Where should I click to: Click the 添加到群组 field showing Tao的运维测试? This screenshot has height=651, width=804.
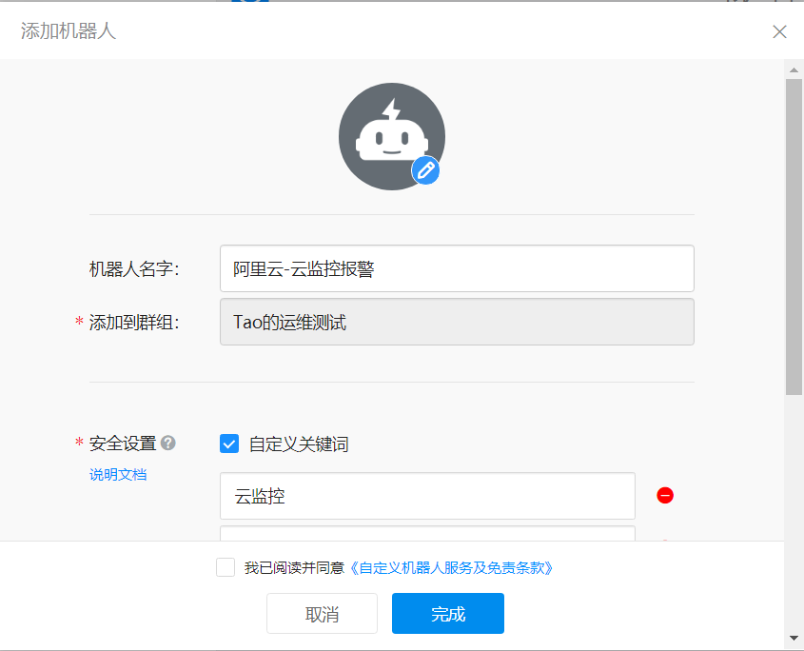tap(457, 322)
